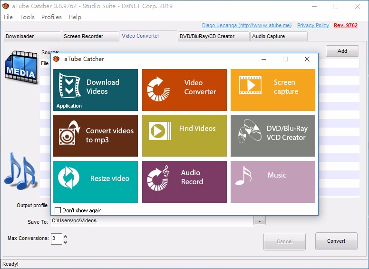Open the Help menu

click(x=75, y=17)
